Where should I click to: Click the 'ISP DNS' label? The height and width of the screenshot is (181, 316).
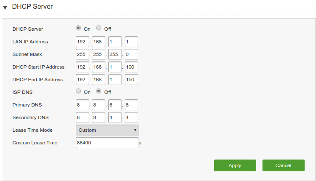coord(22,92)
